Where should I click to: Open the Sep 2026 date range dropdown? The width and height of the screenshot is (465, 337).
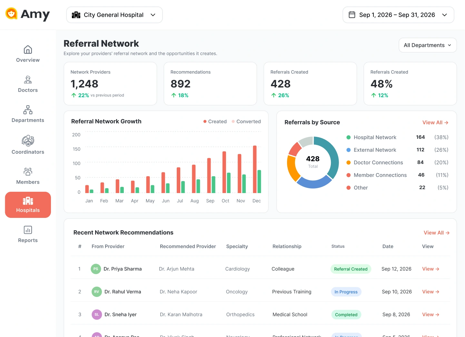pos(398,15)
